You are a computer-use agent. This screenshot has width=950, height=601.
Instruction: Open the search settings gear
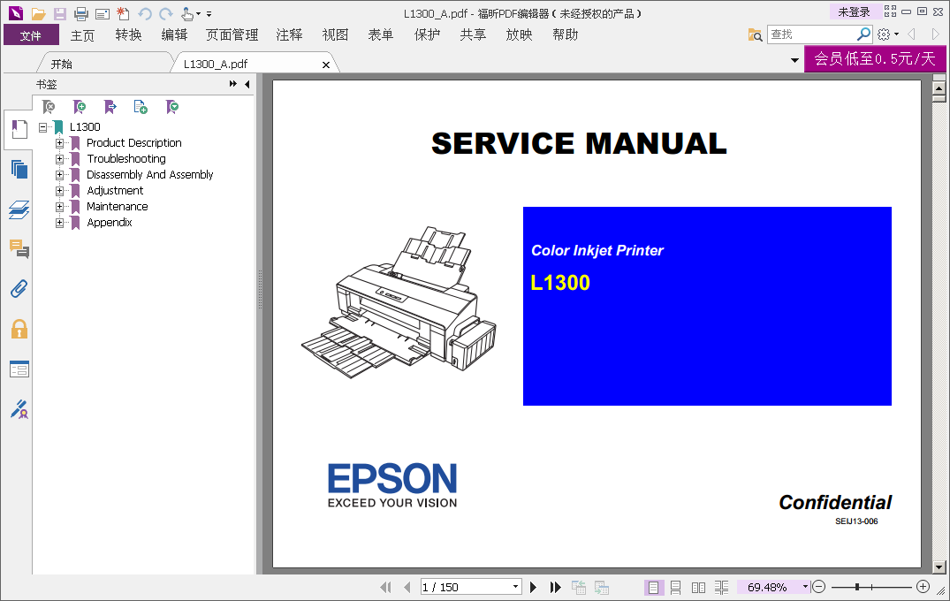point(884,34)
